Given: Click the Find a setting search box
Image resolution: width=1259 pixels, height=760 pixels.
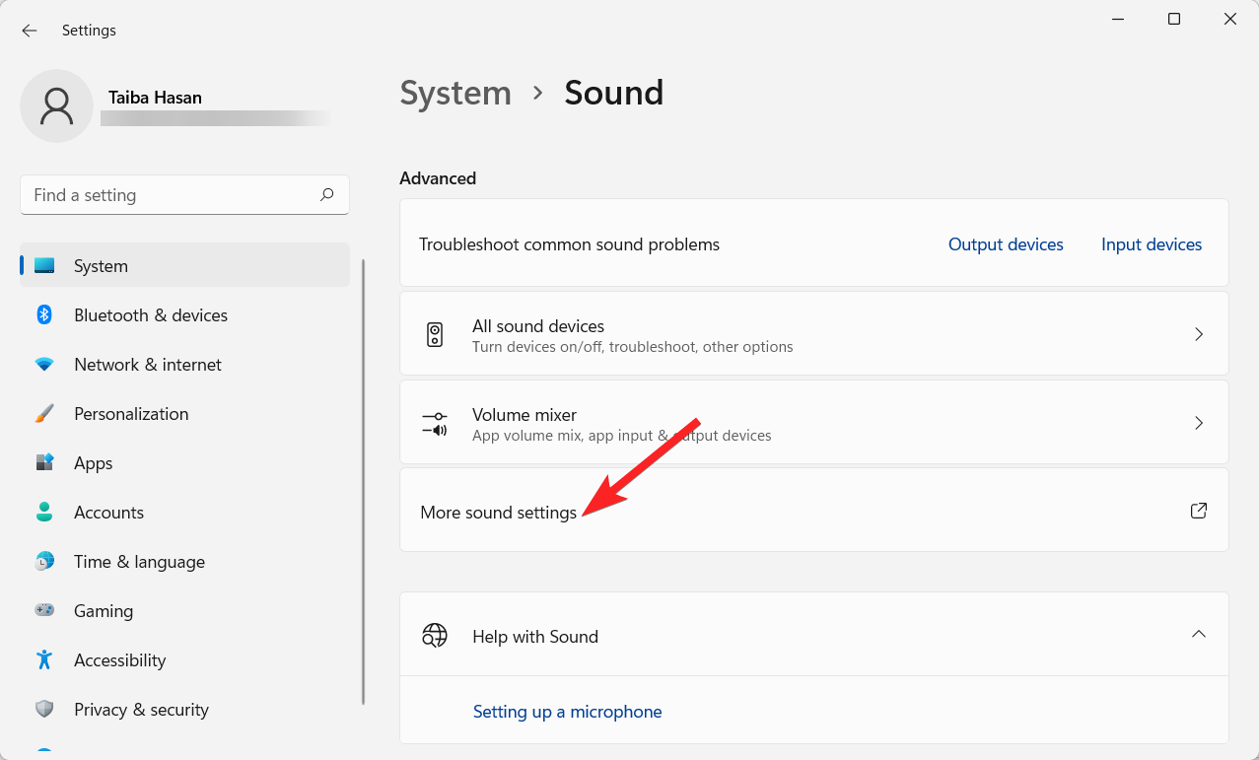Looking at the screenshot, I should (x=185, y=195).
